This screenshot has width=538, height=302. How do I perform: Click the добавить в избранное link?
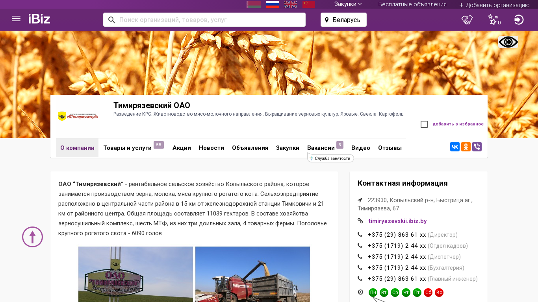(x=458, y=124)
